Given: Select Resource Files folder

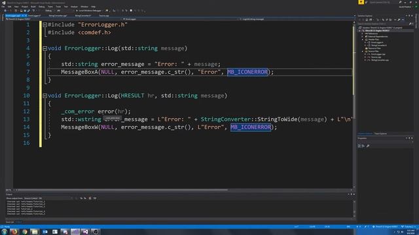Looking at the screenshot, I should (374, 48).
